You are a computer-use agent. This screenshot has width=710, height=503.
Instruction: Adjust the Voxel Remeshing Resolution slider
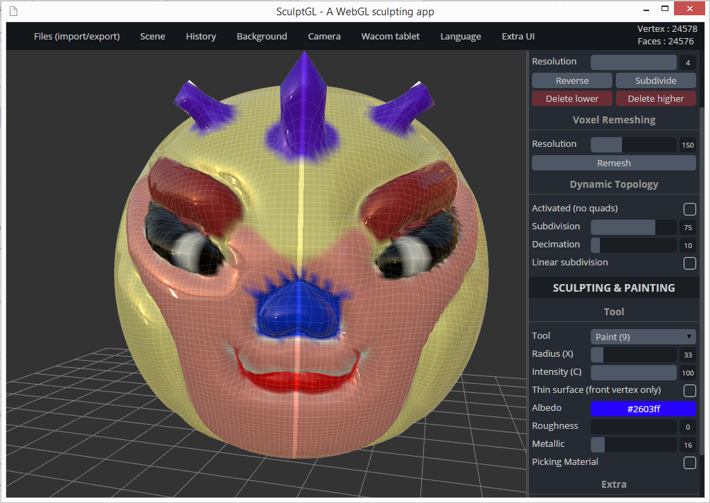[634, 145]
